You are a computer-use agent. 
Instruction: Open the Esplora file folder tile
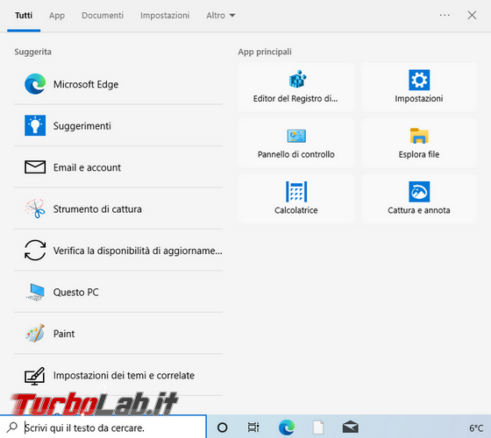coord(419,143)
